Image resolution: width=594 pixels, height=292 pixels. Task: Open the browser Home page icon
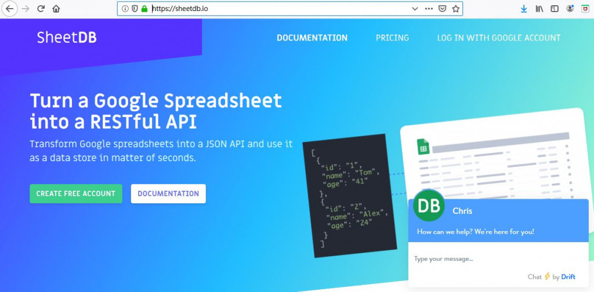point(56,9)
